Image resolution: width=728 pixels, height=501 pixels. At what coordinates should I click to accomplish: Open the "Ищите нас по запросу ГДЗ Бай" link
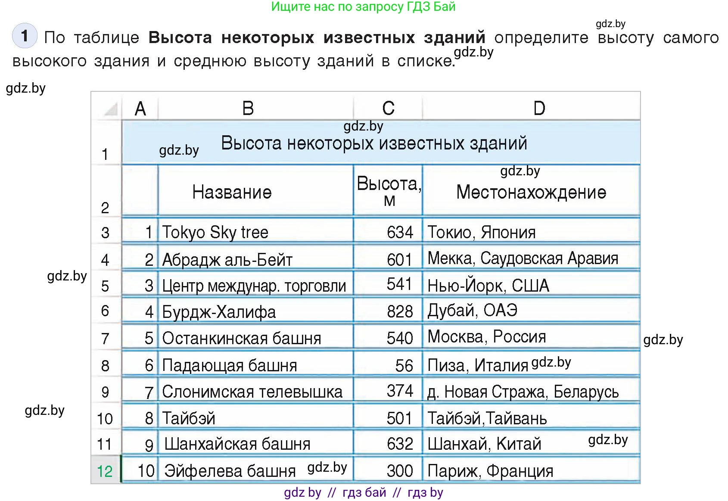363,7
